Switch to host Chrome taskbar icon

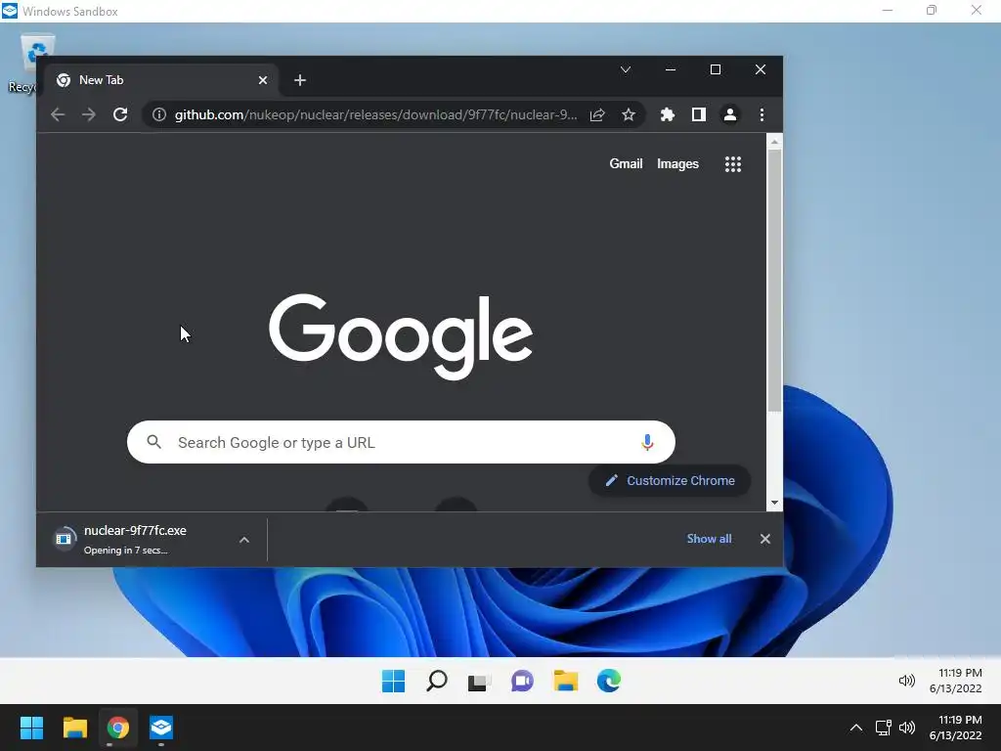click(117, 728)
